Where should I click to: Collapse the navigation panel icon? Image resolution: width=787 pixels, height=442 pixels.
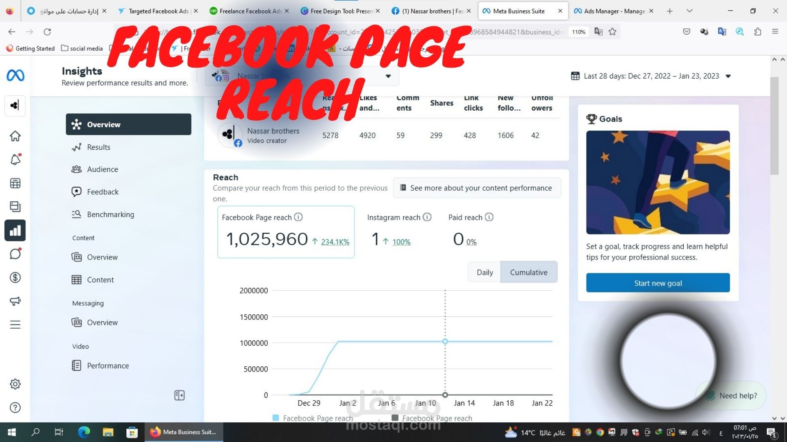click(179, 395)
